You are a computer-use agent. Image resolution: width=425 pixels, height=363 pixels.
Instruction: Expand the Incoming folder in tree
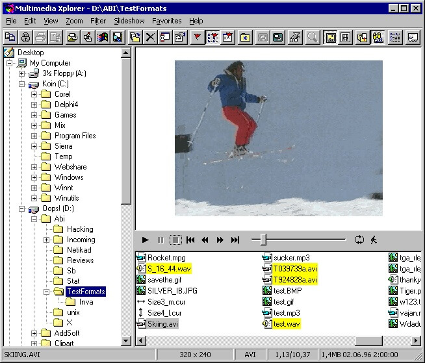(x=47, y=240)
